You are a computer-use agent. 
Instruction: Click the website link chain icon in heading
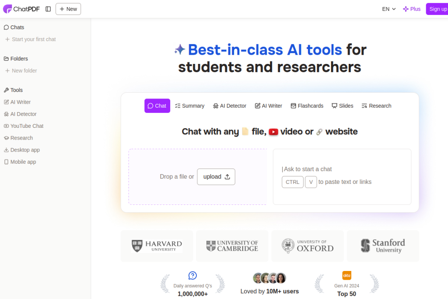319,132
